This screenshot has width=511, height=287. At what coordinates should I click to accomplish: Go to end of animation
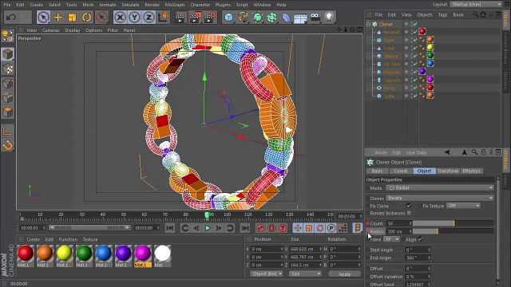[245, 228]
